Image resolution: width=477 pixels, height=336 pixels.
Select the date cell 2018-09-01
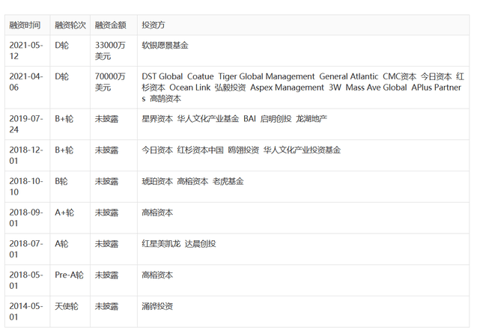click(x=26, y=219)
